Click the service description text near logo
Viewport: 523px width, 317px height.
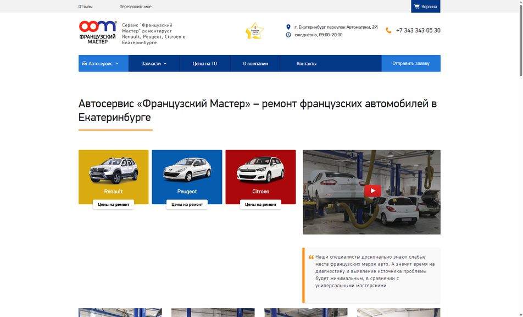154,34
